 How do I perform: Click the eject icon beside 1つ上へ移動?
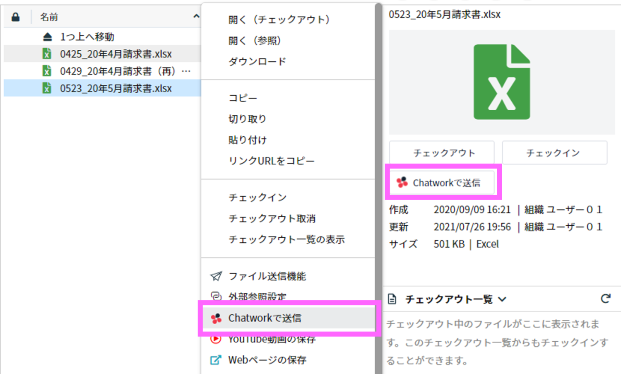click(x=47, y=36)
